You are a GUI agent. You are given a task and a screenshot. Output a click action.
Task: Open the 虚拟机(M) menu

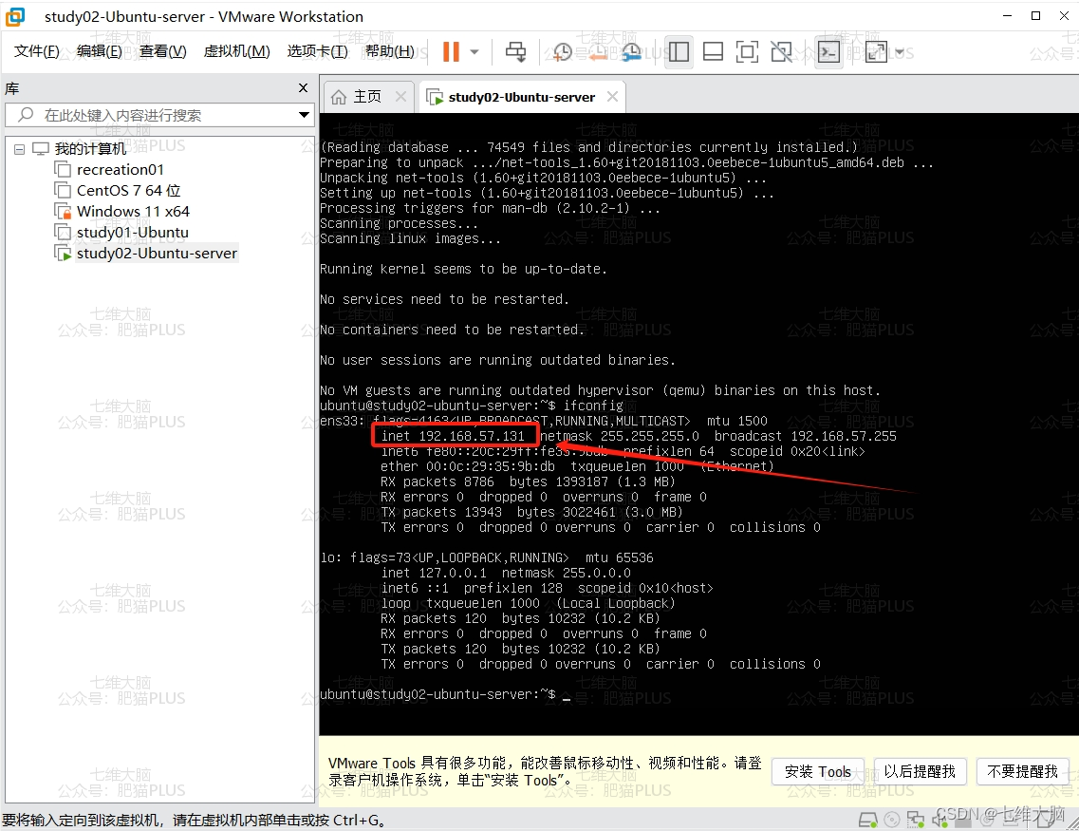click(236, 51)
